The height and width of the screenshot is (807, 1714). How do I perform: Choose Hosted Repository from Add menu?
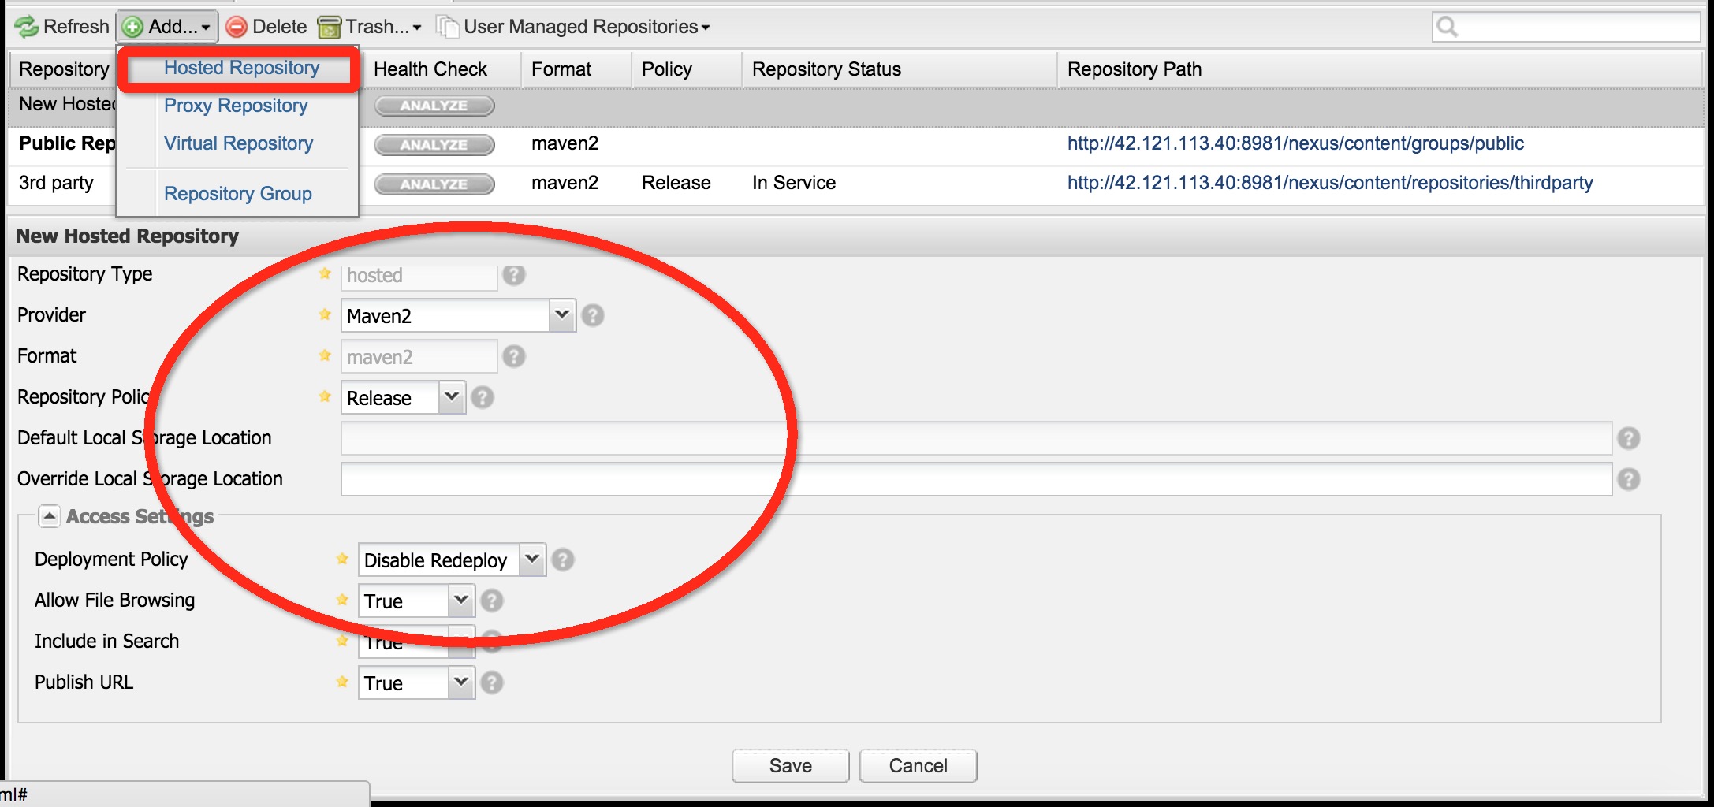(x=241, y=68)
